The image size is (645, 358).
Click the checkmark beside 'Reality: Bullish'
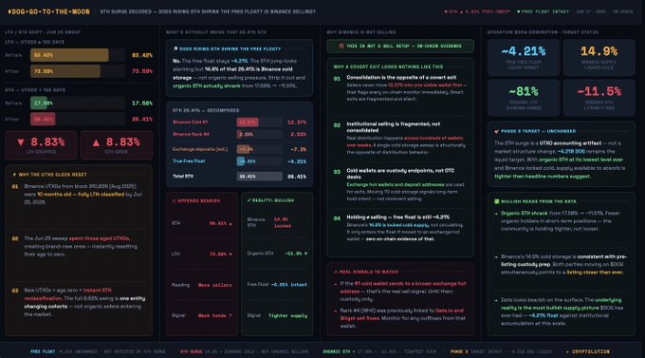[x=249, y=200]
